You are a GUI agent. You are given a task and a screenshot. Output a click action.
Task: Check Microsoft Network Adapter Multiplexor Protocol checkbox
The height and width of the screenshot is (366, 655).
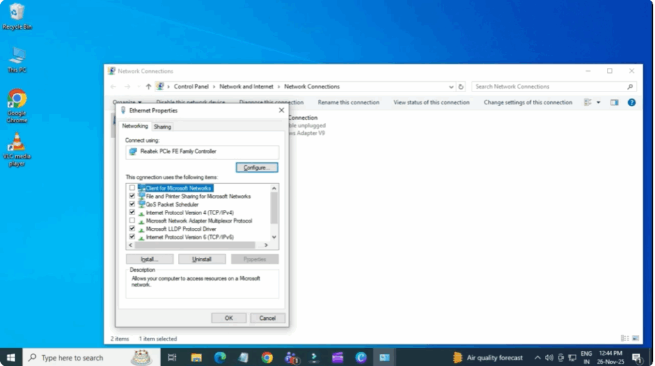coord(132,221)
